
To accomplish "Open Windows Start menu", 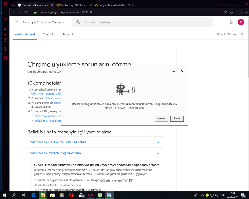I will (x=5, y=195).
